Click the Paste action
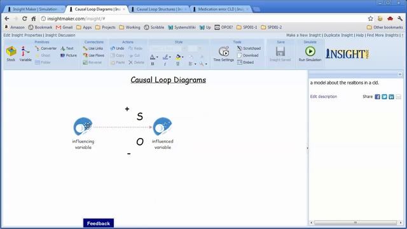 coord(117,62)
